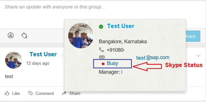Click the post author's avatar thumbnail
The width and height of the screenshot is (206, 102).
click(x=13, y=60)
